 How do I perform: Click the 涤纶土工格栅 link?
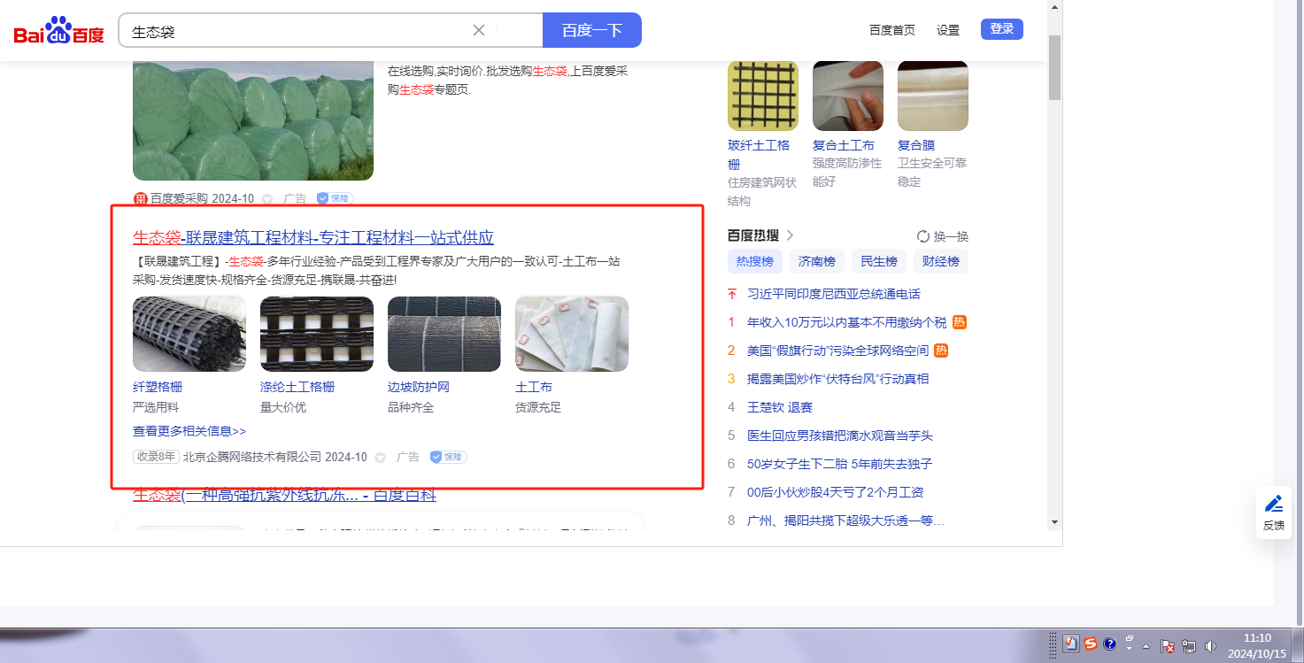click(297, 387)
